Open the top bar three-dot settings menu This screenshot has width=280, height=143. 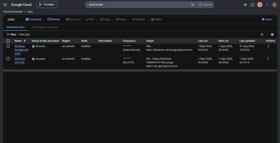click(267, 5)
